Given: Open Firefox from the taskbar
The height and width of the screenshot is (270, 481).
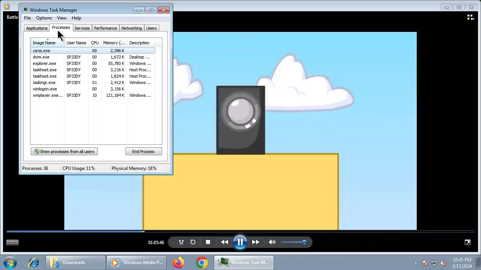Looking at the screenshot, I should tap(178, 262).
